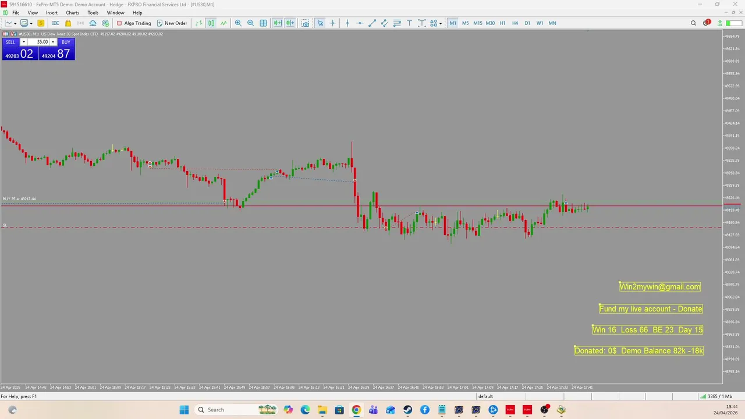This screenshot has width=745, height=419.
Task: Open the Windows Start button
Action: pyautogui.click(x=184, y=410)
